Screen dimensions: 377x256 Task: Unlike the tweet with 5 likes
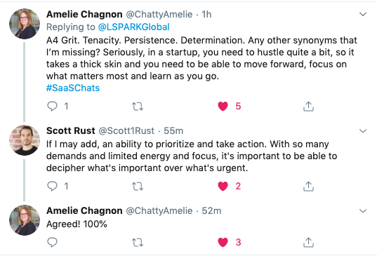point(223,106)
